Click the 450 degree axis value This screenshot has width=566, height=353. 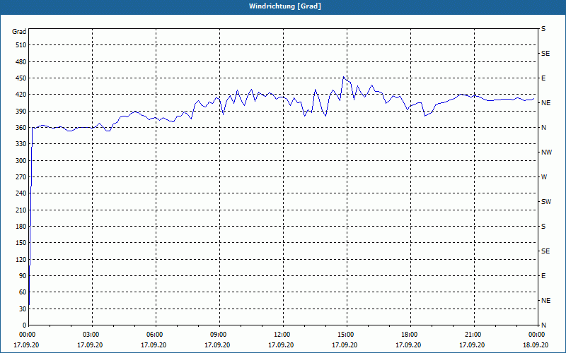21,78
